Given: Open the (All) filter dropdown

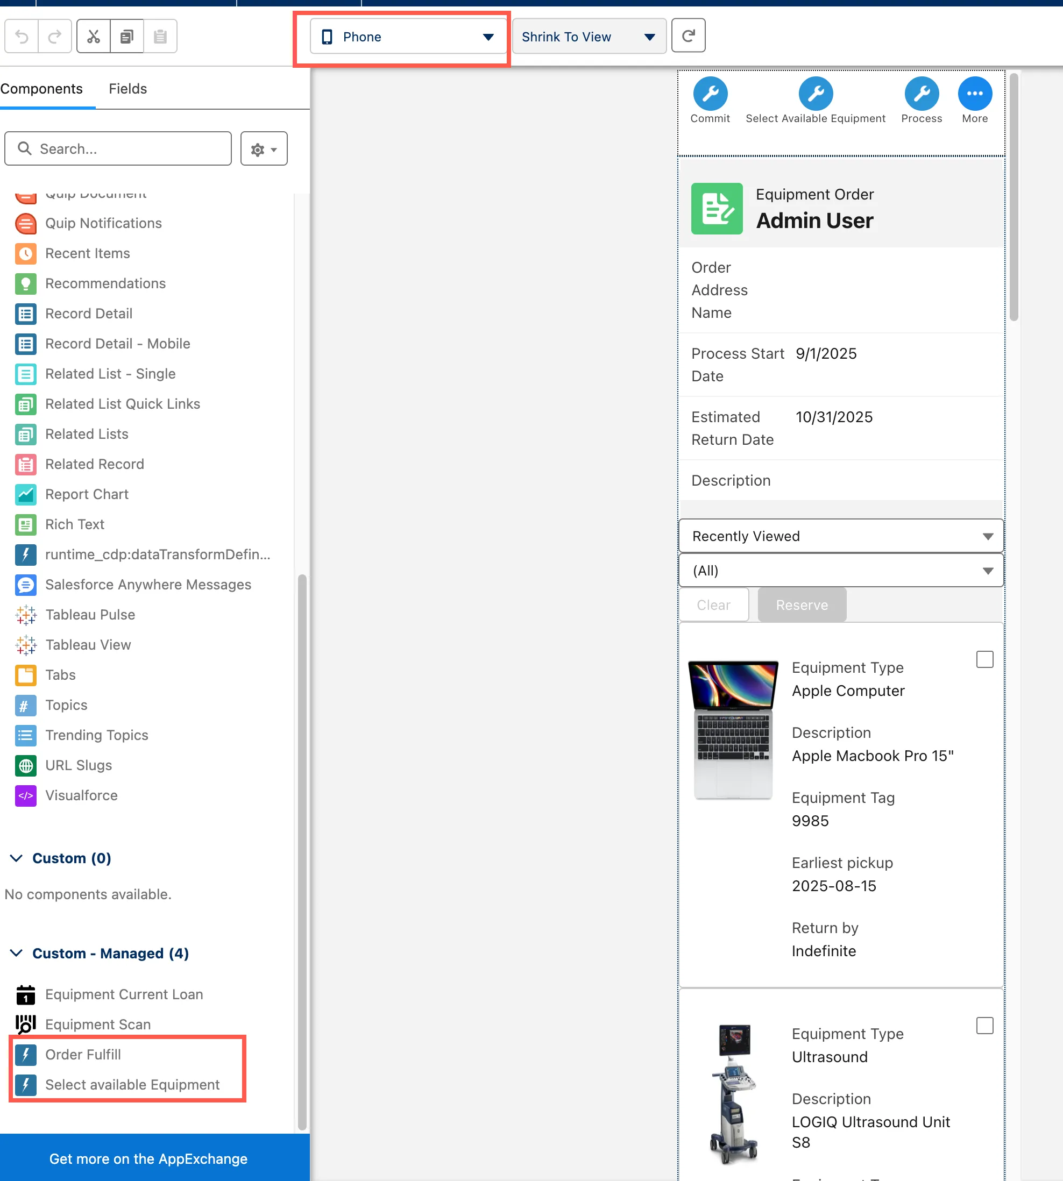Looking at the screenshot, I should [x=840, y=571].
